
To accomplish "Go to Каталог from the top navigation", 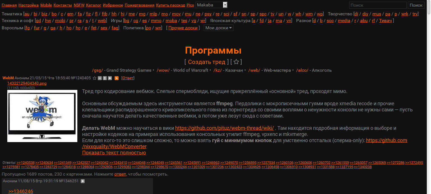I will (x=94, y=5).
